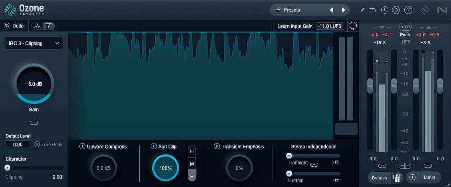Toggle the input faders link icon
The image size is (451, 187).
click(382, 166)
